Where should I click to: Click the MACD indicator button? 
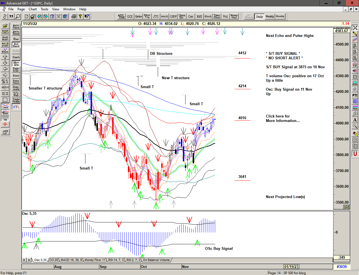pyautogui.click(x=165, y=17)
